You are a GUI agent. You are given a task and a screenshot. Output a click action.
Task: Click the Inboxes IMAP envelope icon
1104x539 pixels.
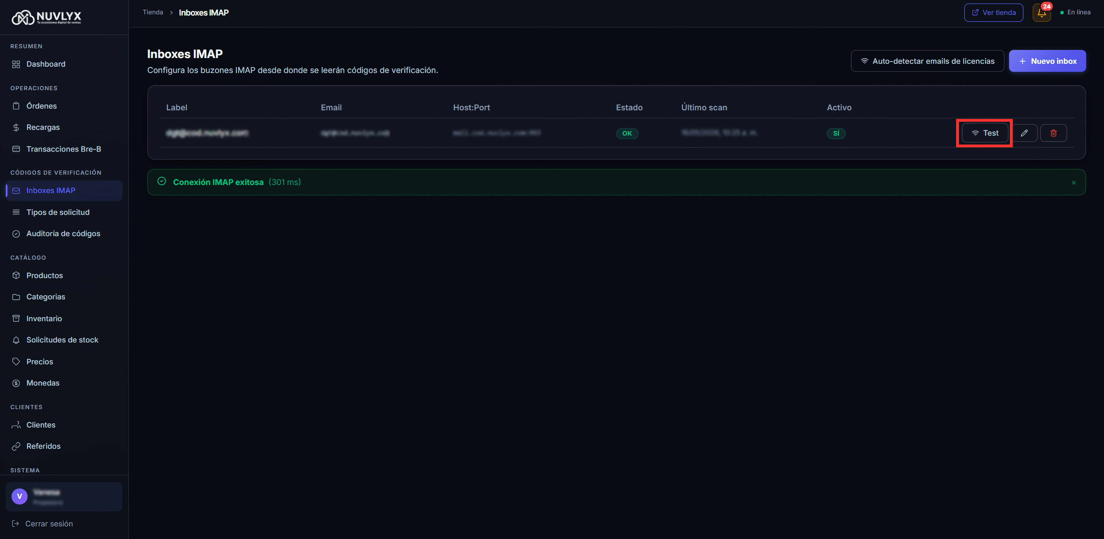click(x=16, y=190)
